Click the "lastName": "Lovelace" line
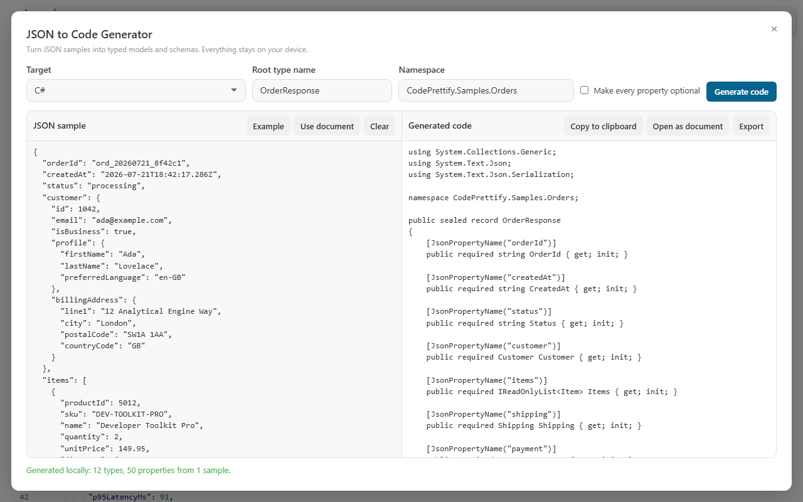This screenshot has width=803, height=502. click(x=112, y=266)
